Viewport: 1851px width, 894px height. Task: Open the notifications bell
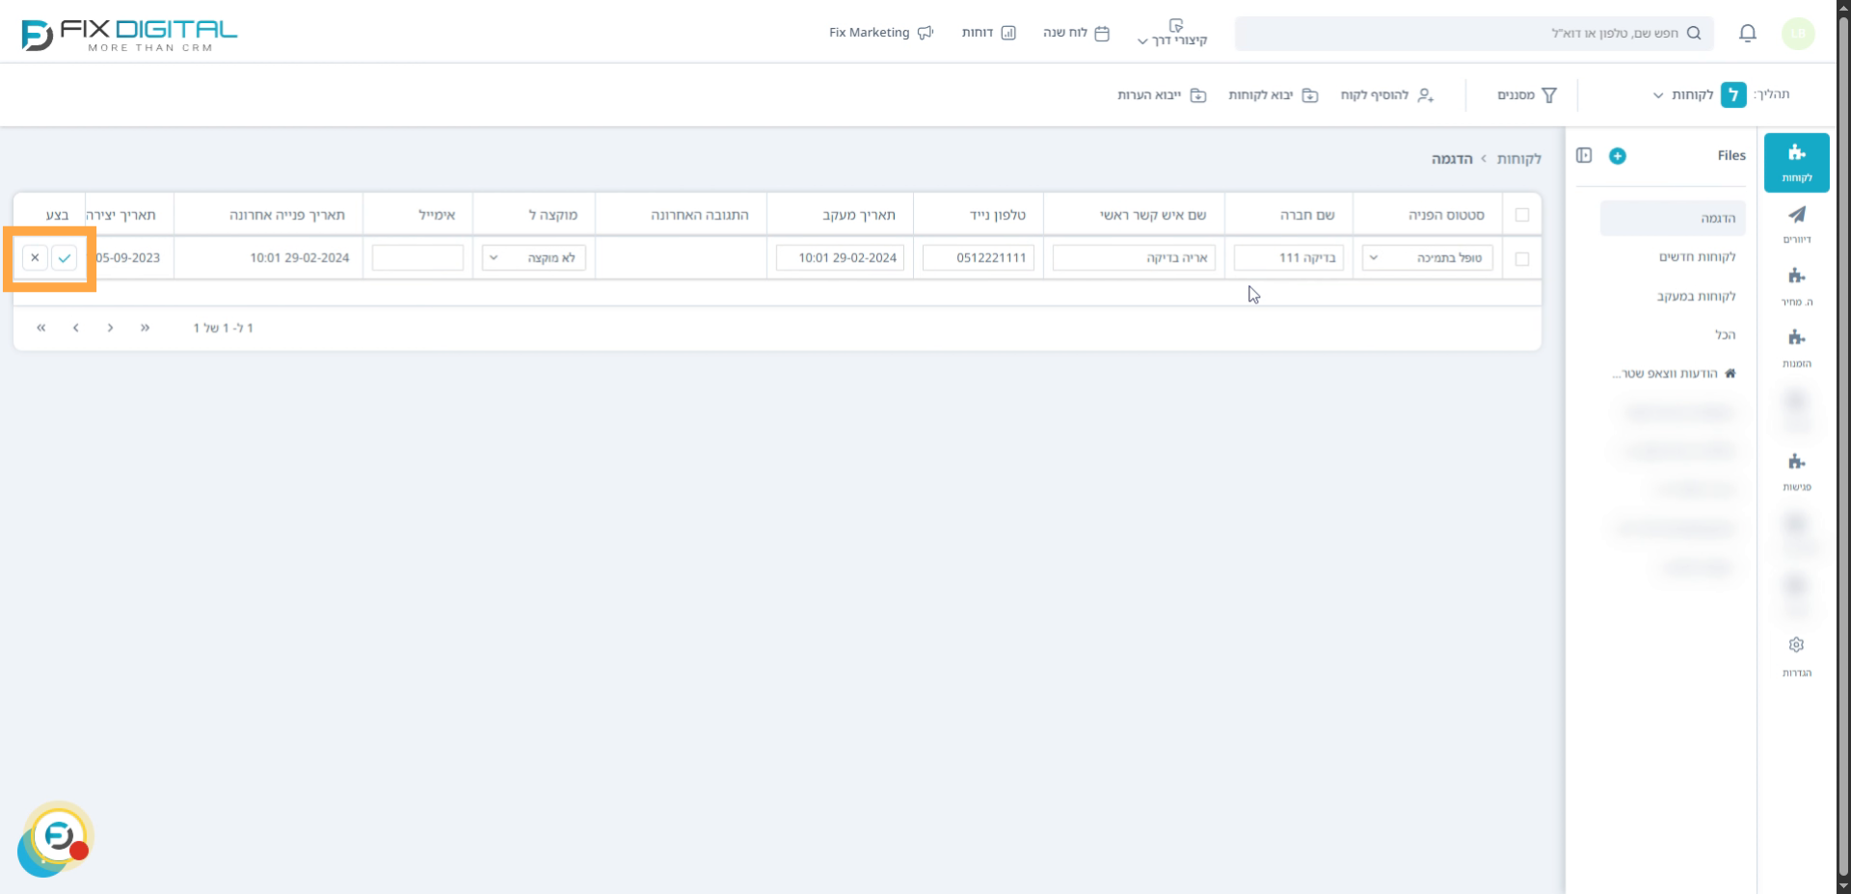[x=1747, y=34]
